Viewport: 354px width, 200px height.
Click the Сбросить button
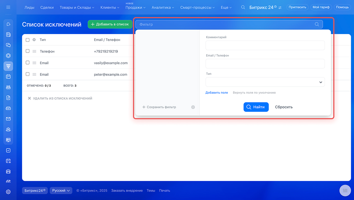coord(284,107)
